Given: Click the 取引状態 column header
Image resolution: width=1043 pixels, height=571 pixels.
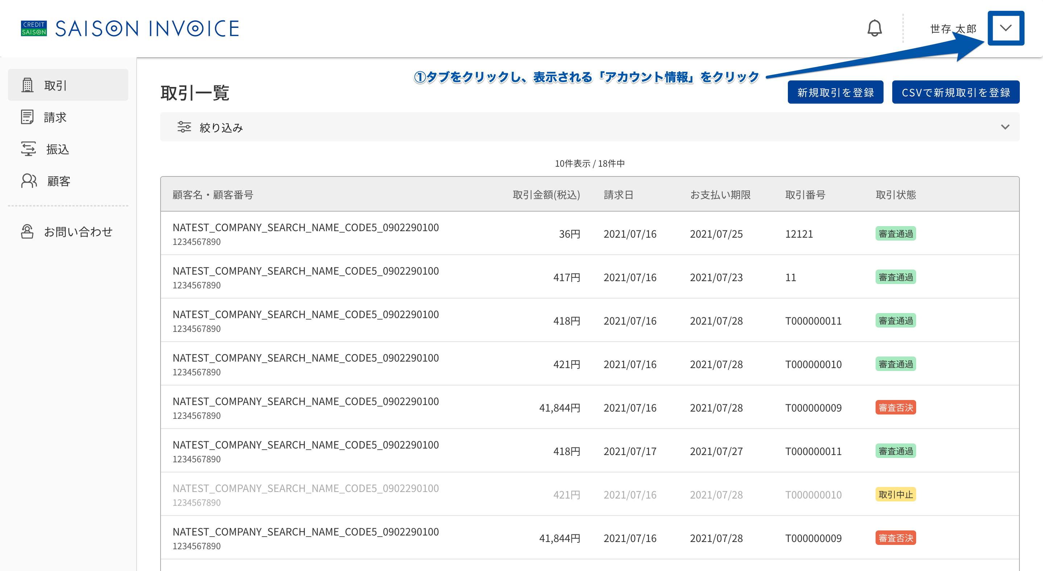Looking at the screenshot, I should coord(896,195).
